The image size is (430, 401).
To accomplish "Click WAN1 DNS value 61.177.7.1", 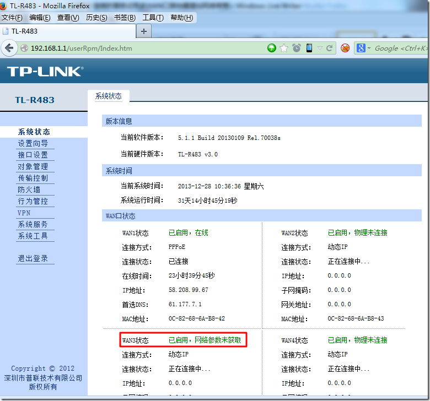I will [185, 304].
